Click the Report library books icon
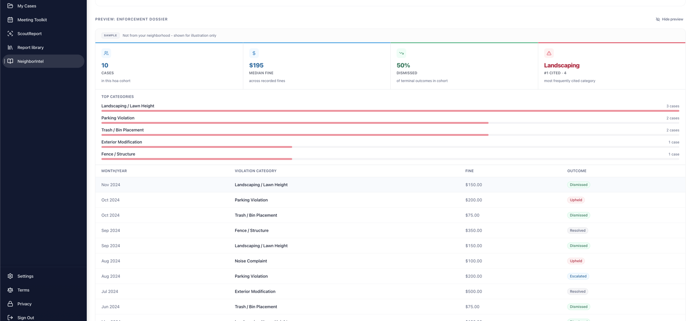694x321 pixels. click(x=10, y=48)
